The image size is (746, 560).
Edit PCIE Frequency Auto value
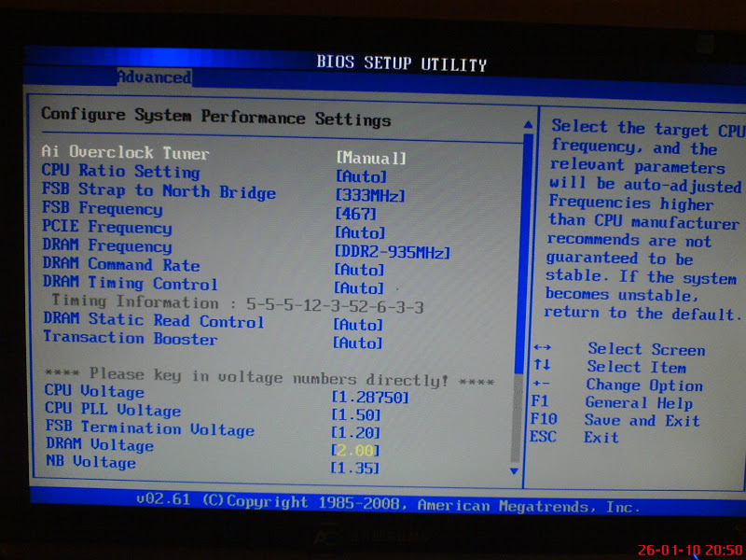click(x=360, y=232)
